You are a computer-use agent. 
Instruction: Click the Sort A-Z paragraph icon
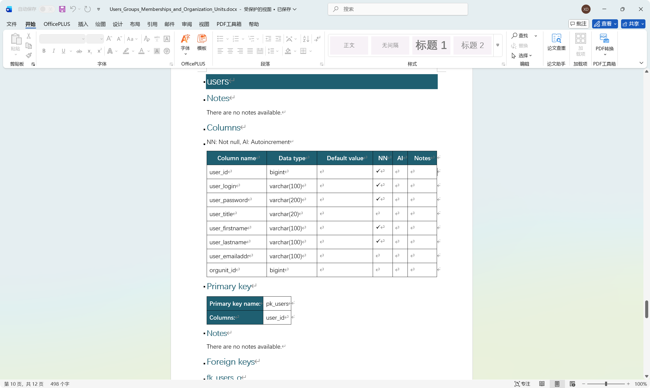point(306,39)
